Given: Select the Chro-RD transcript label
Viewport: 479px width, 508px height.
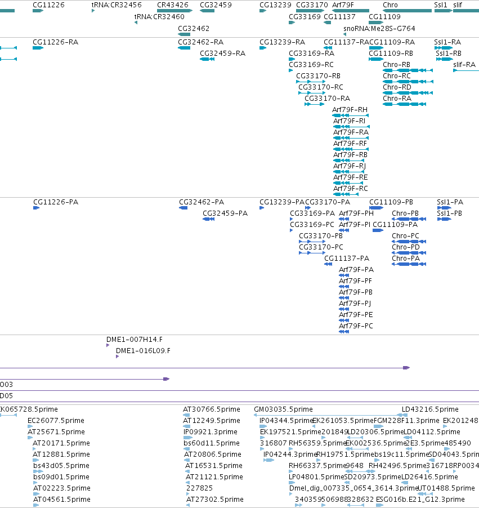Looking at the screenshot, I should click(x=397, y=87).
